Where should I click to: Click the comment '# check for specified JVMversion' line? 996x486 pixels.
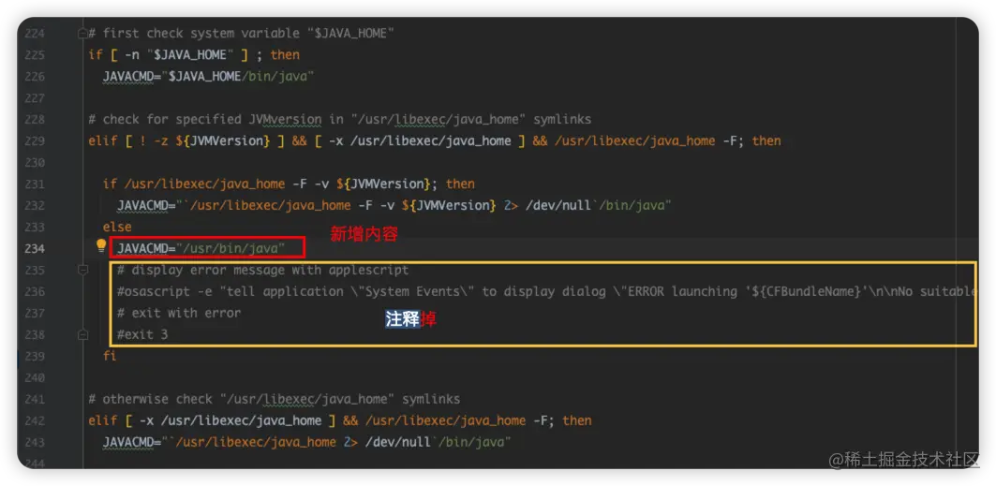coord(340,119)
